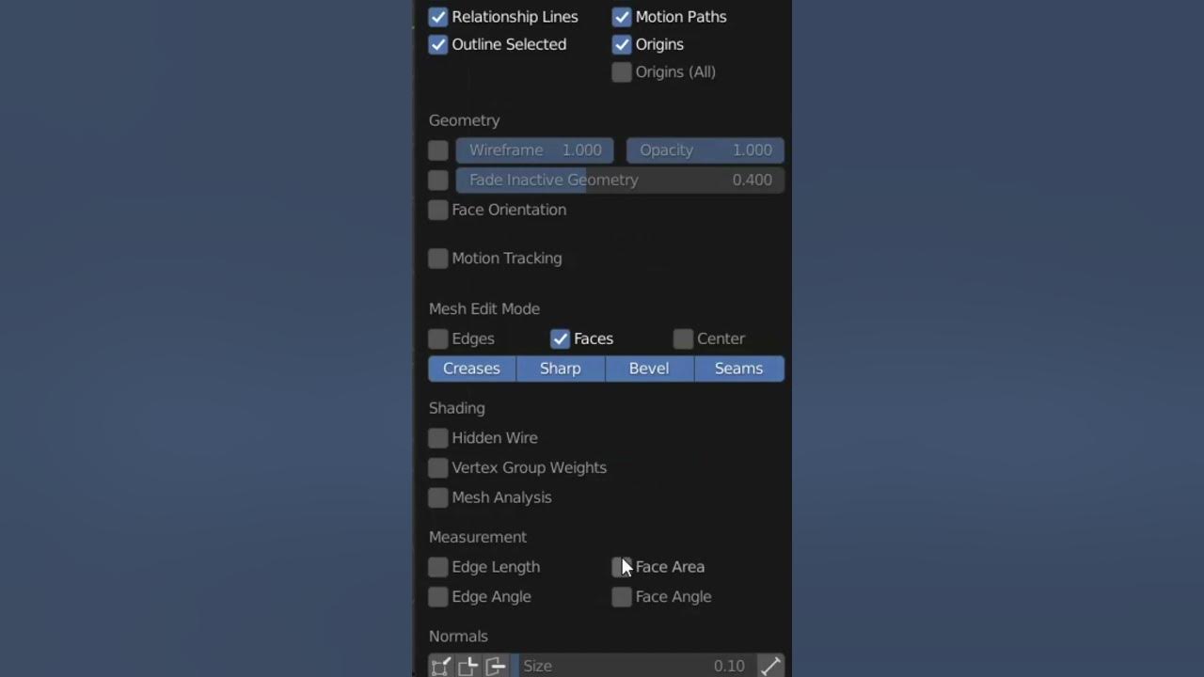Image resolution: width=1204 pixels, height=677 pixels.
Task: Enable Face Area measurement
Action: (x=622, y=567)
